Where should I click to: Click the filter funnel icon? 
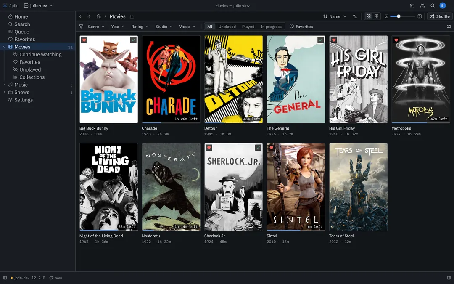point(81,27)
